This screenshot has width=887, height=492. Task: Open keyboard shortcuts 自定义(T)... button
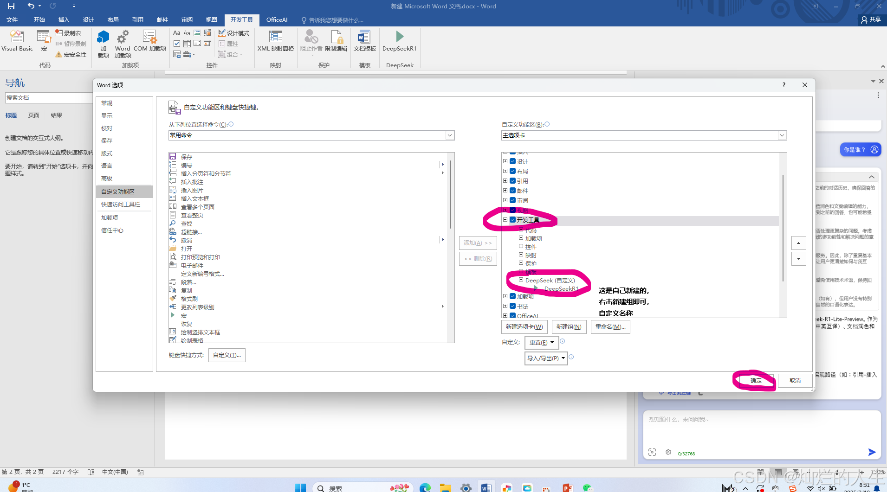[227, 355]
